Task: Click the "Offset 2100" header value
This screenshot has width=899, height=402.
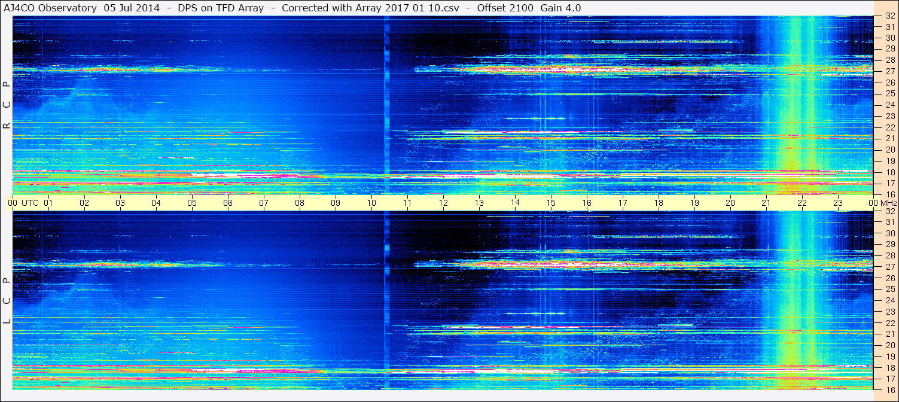Action: [505, 8]
